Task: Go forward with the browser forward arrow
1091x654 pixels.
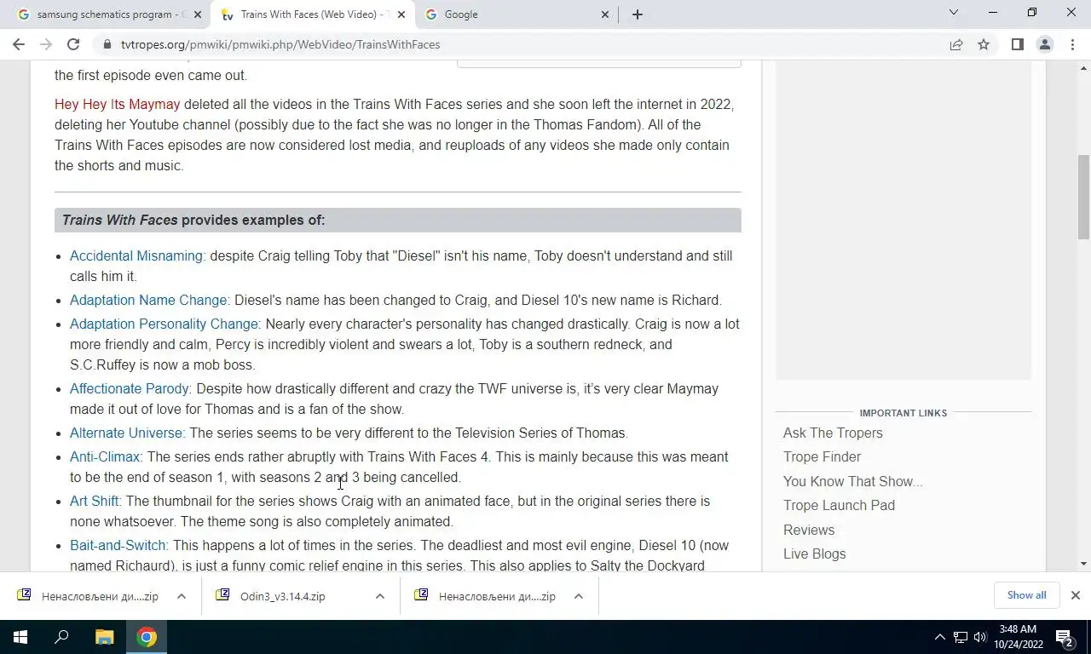Action: tap(46, 44)
